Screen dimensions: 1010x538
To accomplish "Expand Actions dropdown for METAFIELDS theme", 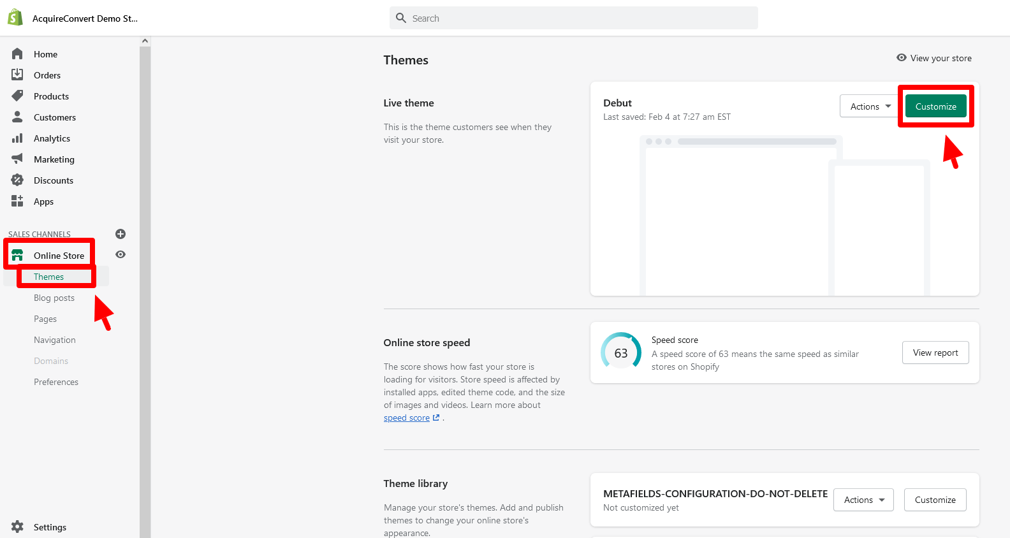I will coord(864,500).
